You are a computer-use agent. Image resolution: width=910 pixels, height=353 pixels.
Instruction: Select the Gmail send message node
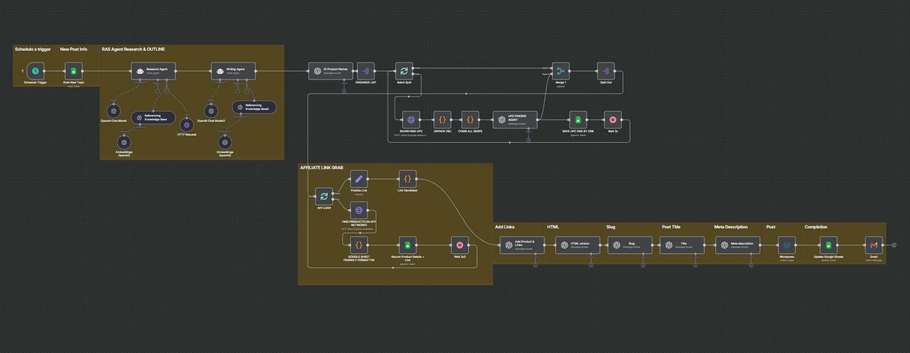click(x=874, y=245)
